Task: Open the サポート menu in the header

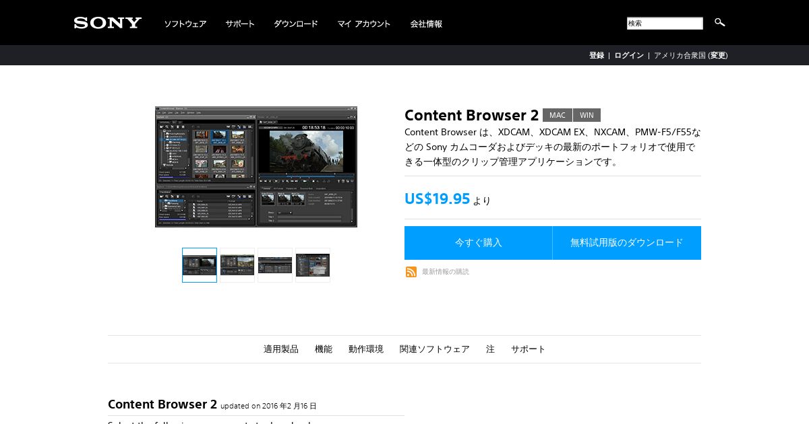Action: coord(240,24)
